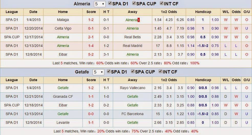The width and height of the screenshot is (252, 135).
Task: Click the Celta Vigo team link
Action: tap(63, 29)
